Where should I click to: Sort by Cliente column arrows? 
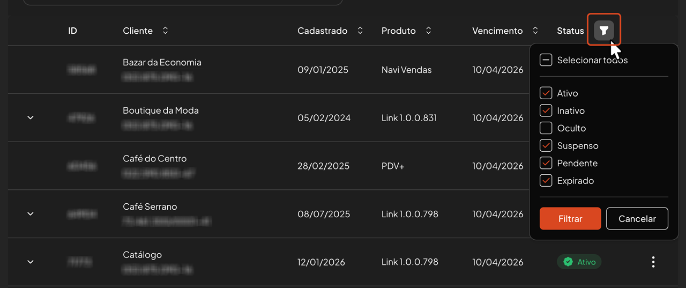click(x=165, y=31)
